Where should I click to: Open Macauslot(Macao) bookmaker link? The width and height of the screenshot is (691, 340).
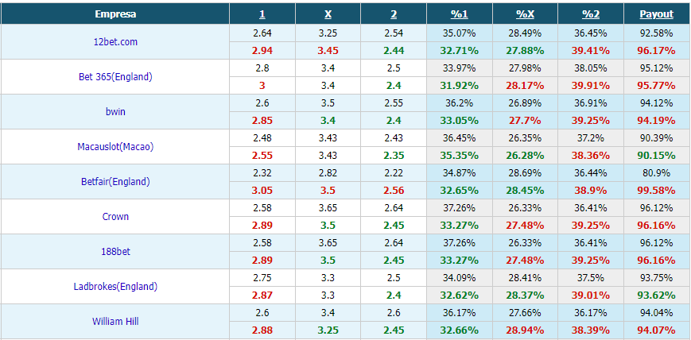115,147
